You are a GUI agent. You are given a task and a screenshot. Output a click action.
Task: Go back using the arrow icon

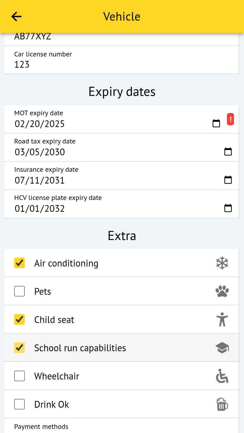point(17,16)
